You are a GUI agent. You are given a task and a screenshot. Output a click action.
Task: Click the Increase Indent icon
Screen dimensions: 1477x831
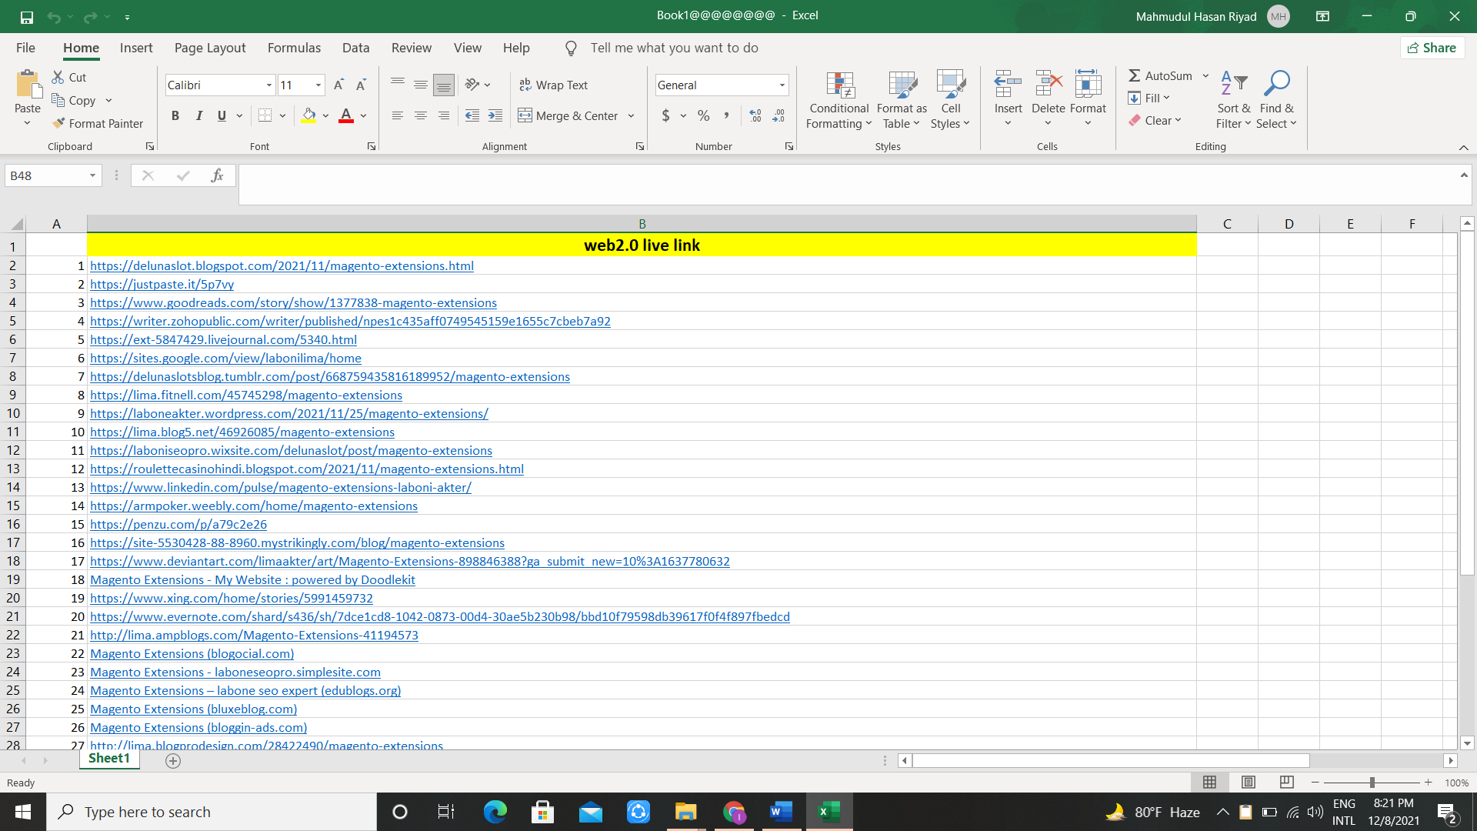495,115
